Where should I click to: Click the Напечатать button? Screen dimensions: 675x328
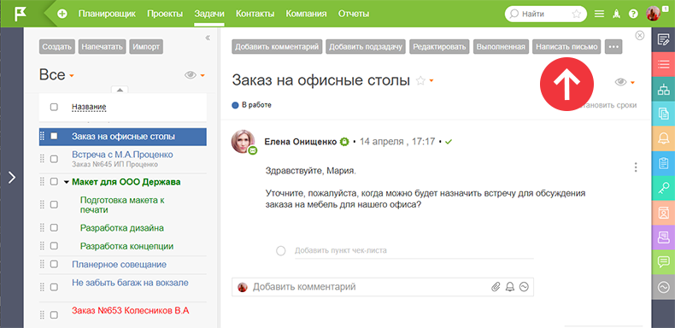click(x=102, y=47)
